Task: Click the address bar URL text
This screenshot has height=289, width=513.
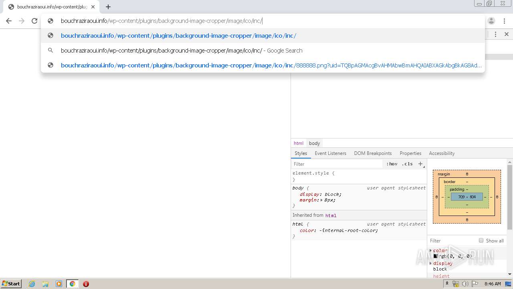Action: click(x=162, y=21)
